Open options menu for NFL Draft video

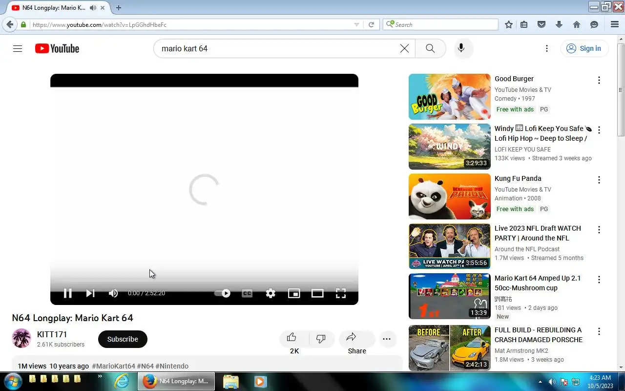[599, 230]
